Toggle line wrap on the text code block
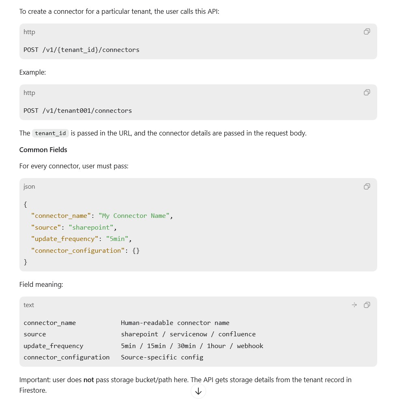This screenshot has height=400, width=408. coord(354,305)
